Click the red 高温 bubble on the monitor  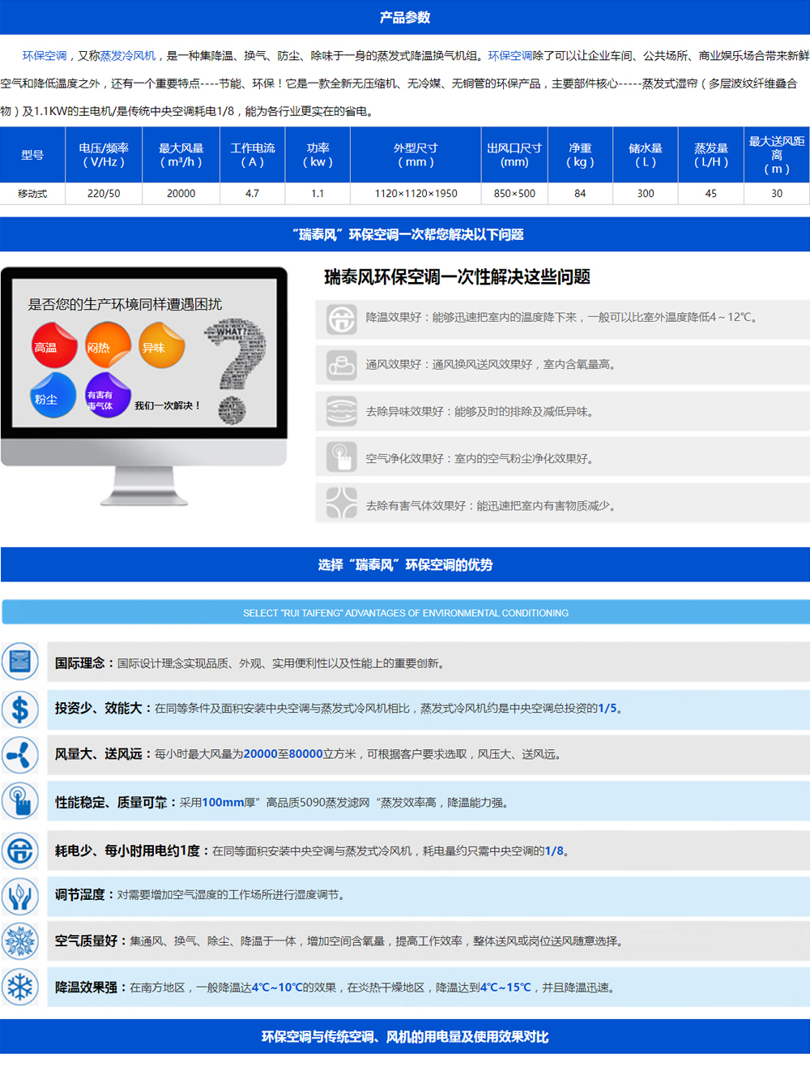53,345
